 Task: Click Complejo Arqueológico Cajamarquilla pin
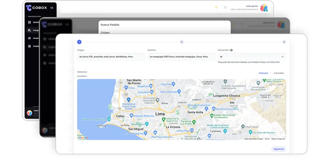coord(225,81)
